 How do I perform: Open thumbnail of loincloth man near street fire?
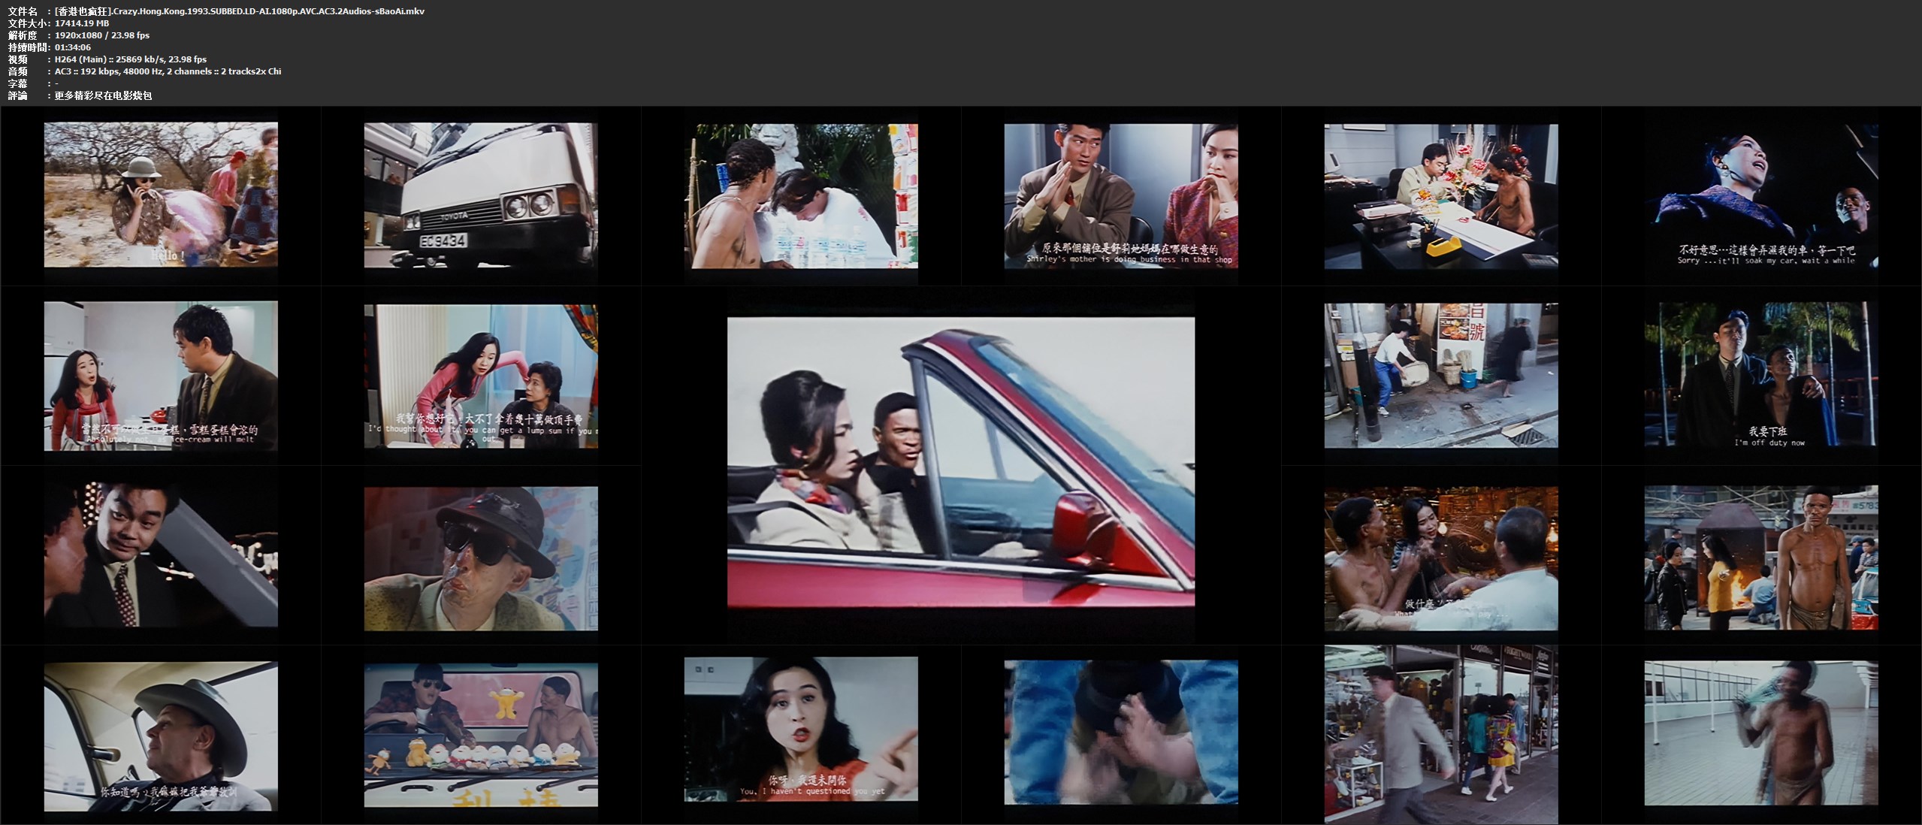point(1761,558)
